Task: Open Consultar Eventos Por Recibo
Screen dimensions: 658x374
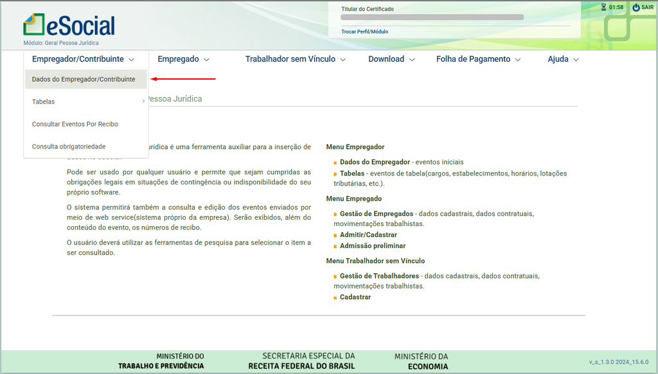Action: (x=75, y=124)
